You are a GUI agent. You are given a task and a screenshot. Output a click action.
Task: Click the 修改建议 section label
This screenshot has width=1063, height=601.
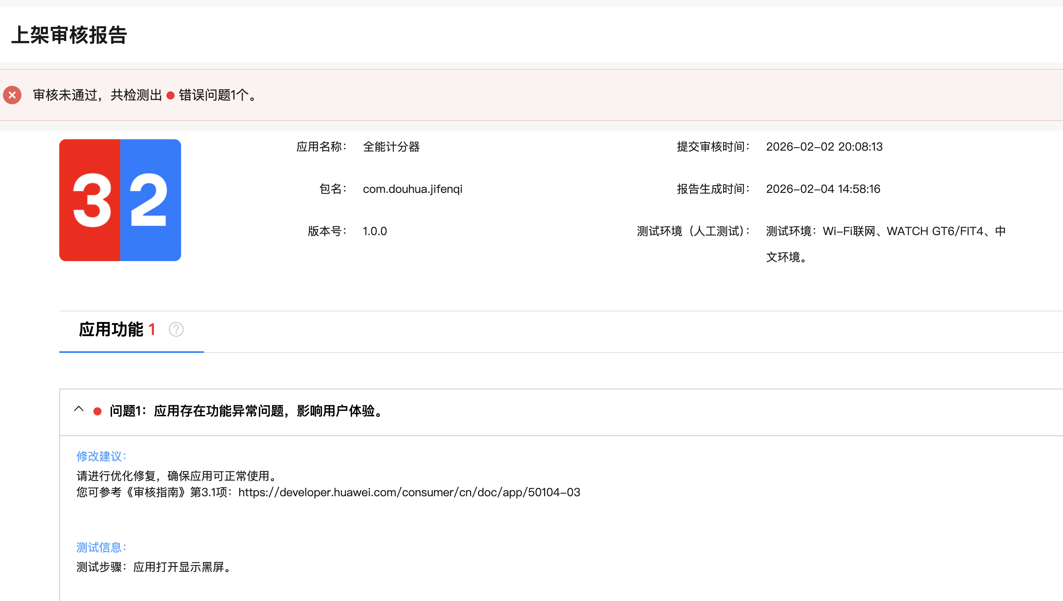(101, 456)
